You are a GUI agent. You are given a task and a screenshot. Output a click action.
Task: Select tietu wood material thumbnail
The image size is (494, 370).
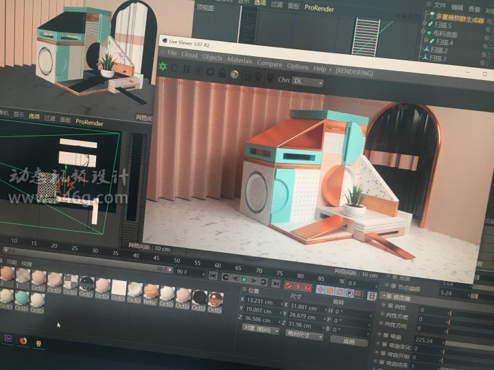coord(151,293)
